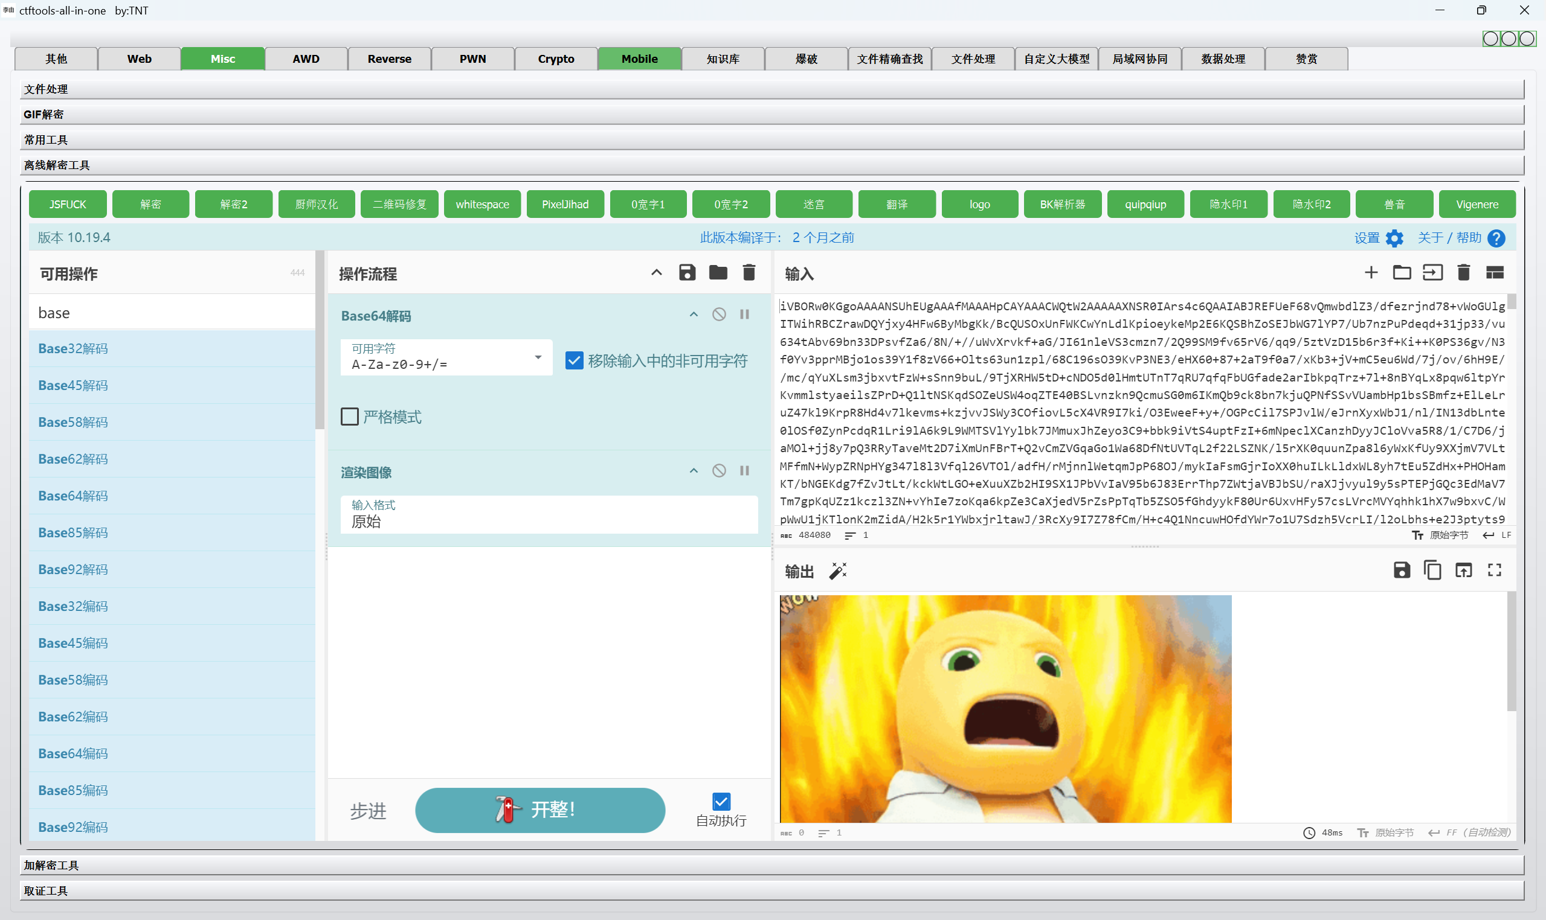Open the 二维码修复 tool button

pos(399,204)
